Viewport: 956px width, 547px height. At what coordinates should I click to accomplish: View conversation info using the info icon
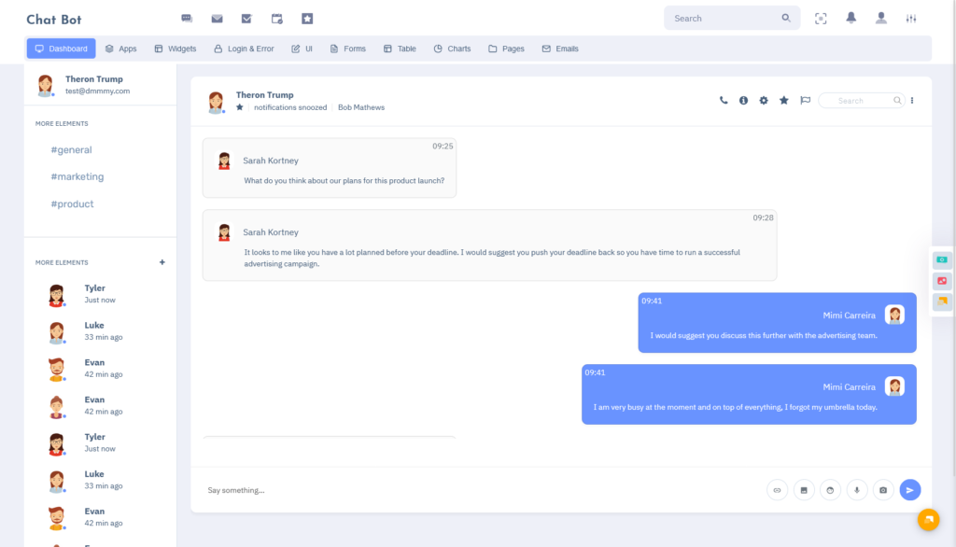pyautogui.click(x=743, y=100)
